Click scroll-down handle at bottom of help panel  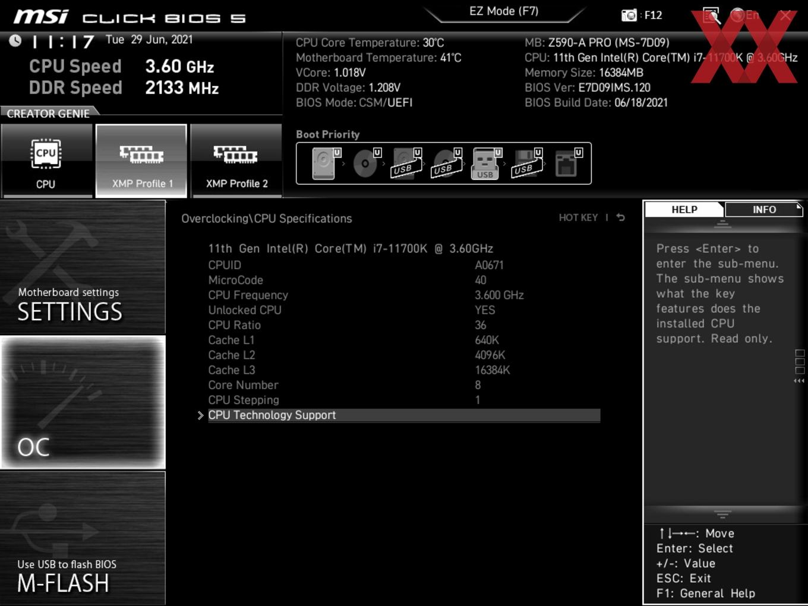tap(722, 514)
